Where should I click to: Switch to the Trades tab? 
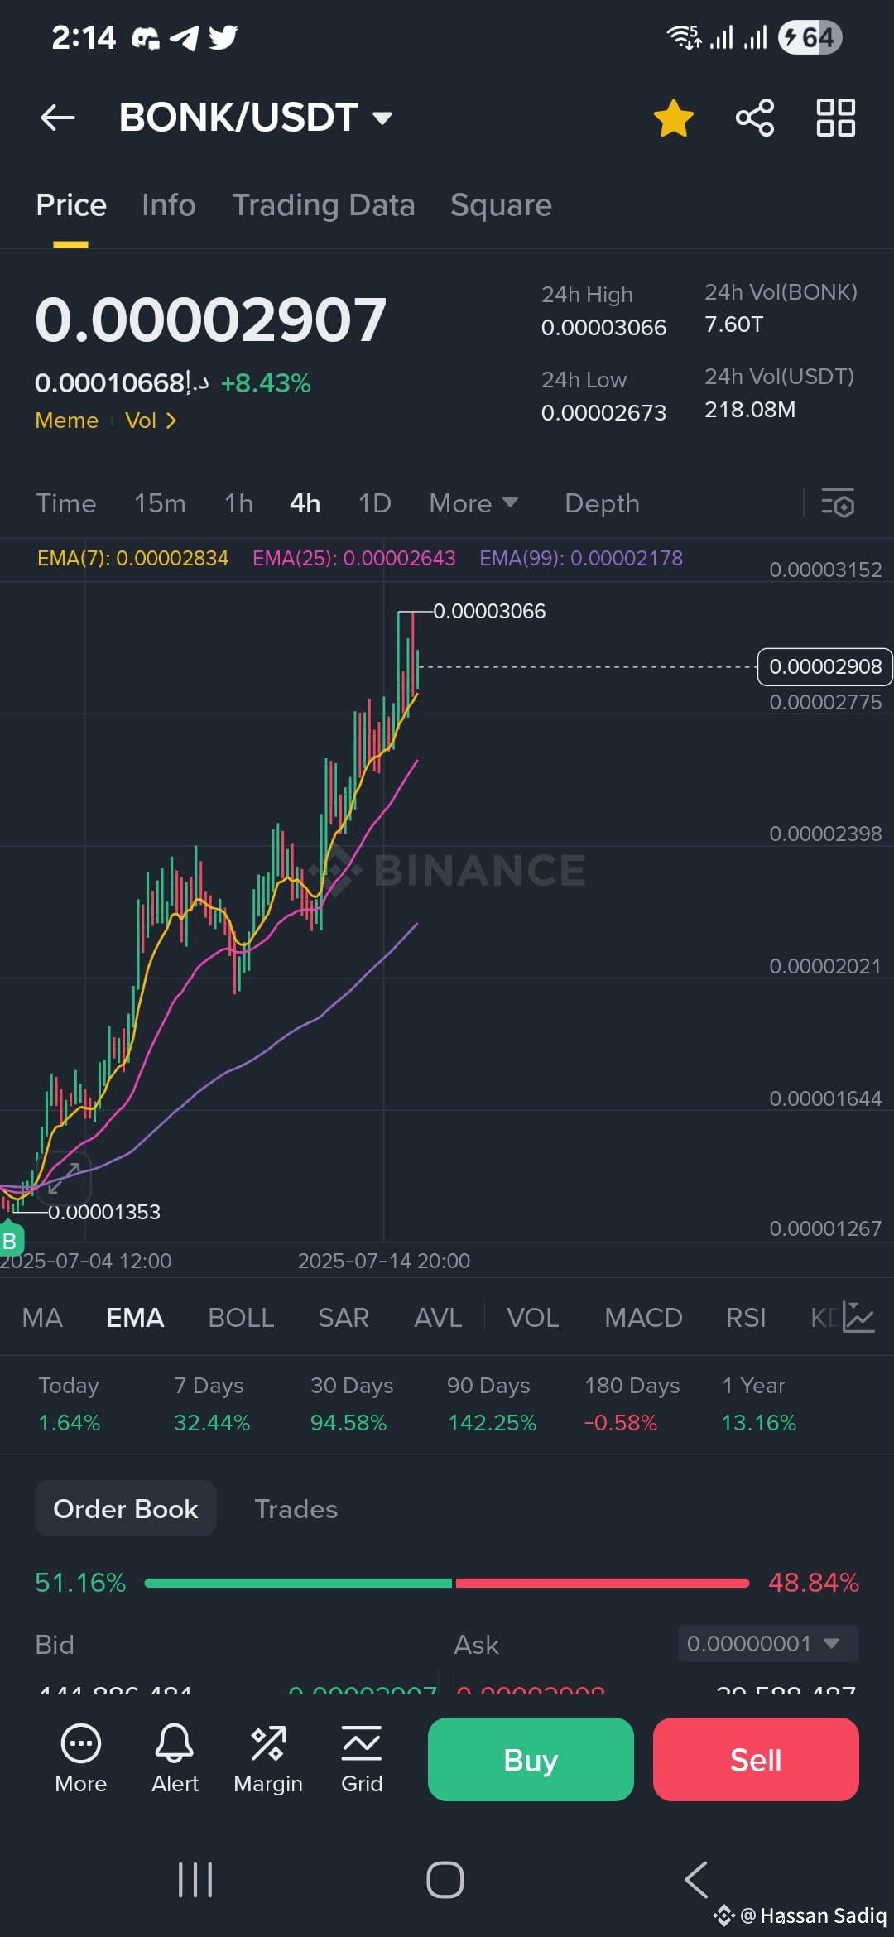296,1509
